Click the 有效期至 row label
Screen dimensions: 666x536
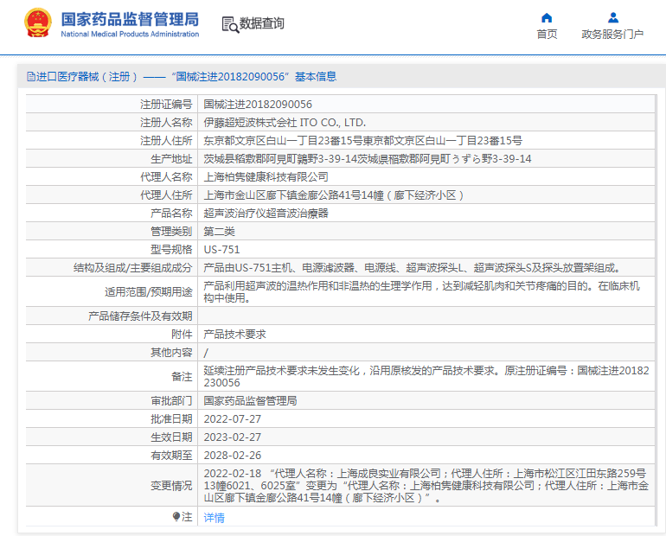click(171, 456)
